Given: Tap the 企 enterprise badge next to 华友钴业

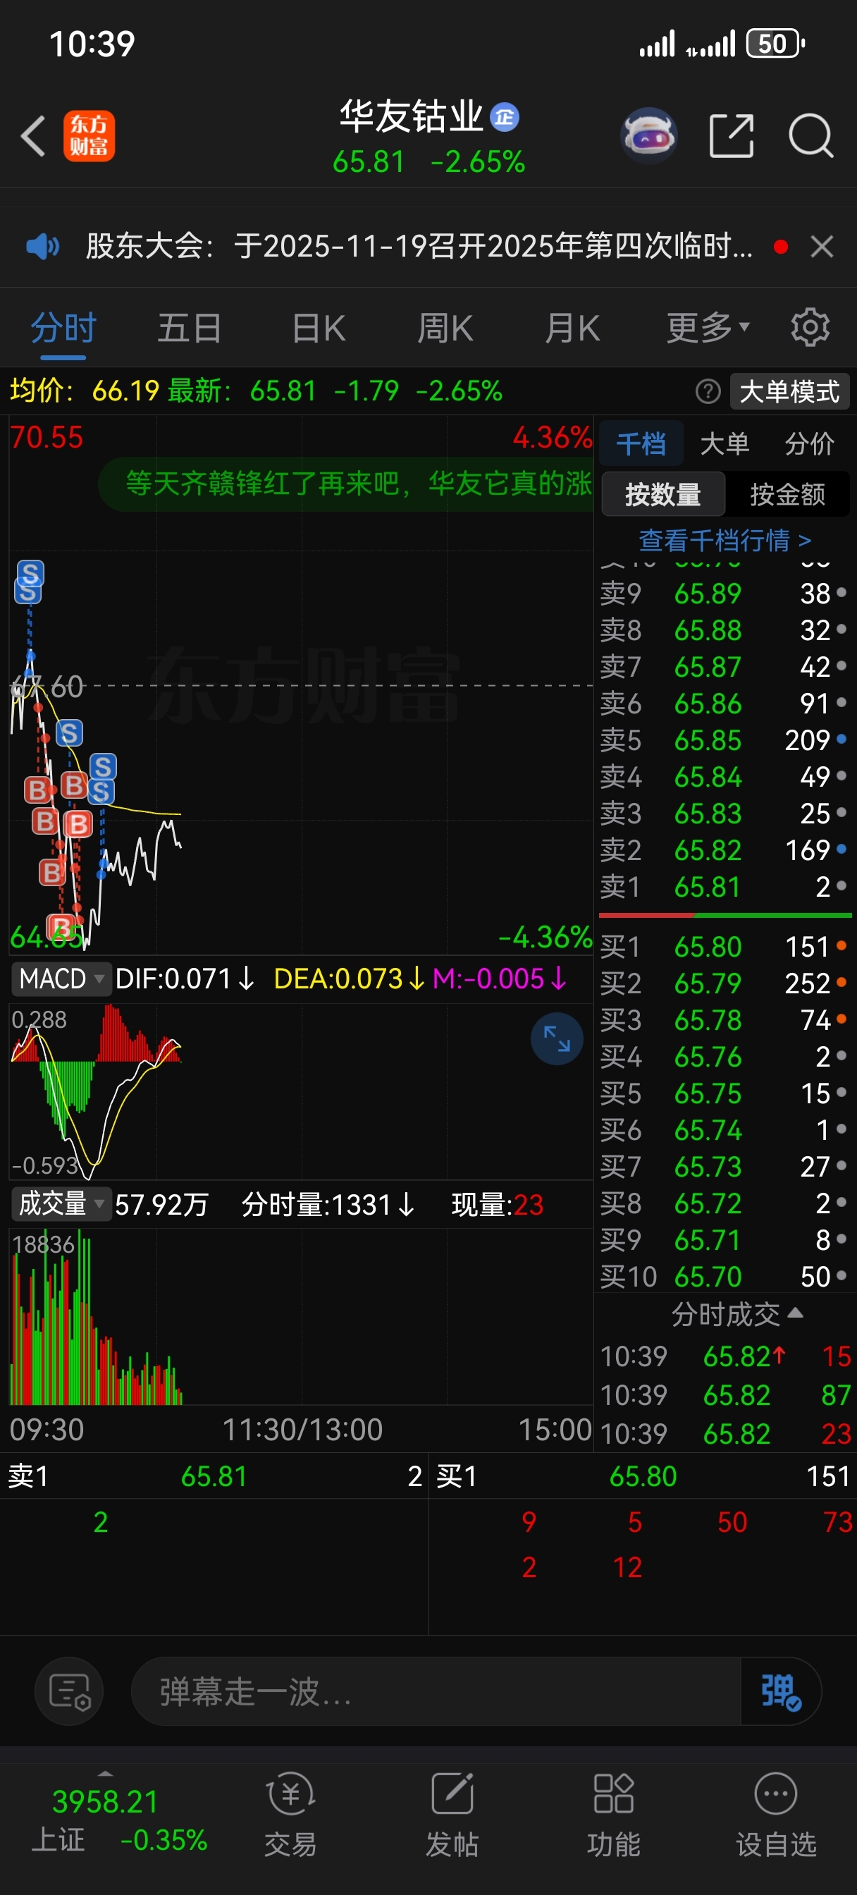Looking at the screenshot, I should pyautogui.click(x=505, y=117).
